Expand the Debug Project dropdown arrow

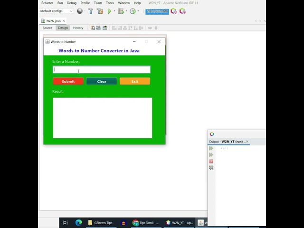pos(126,11)
